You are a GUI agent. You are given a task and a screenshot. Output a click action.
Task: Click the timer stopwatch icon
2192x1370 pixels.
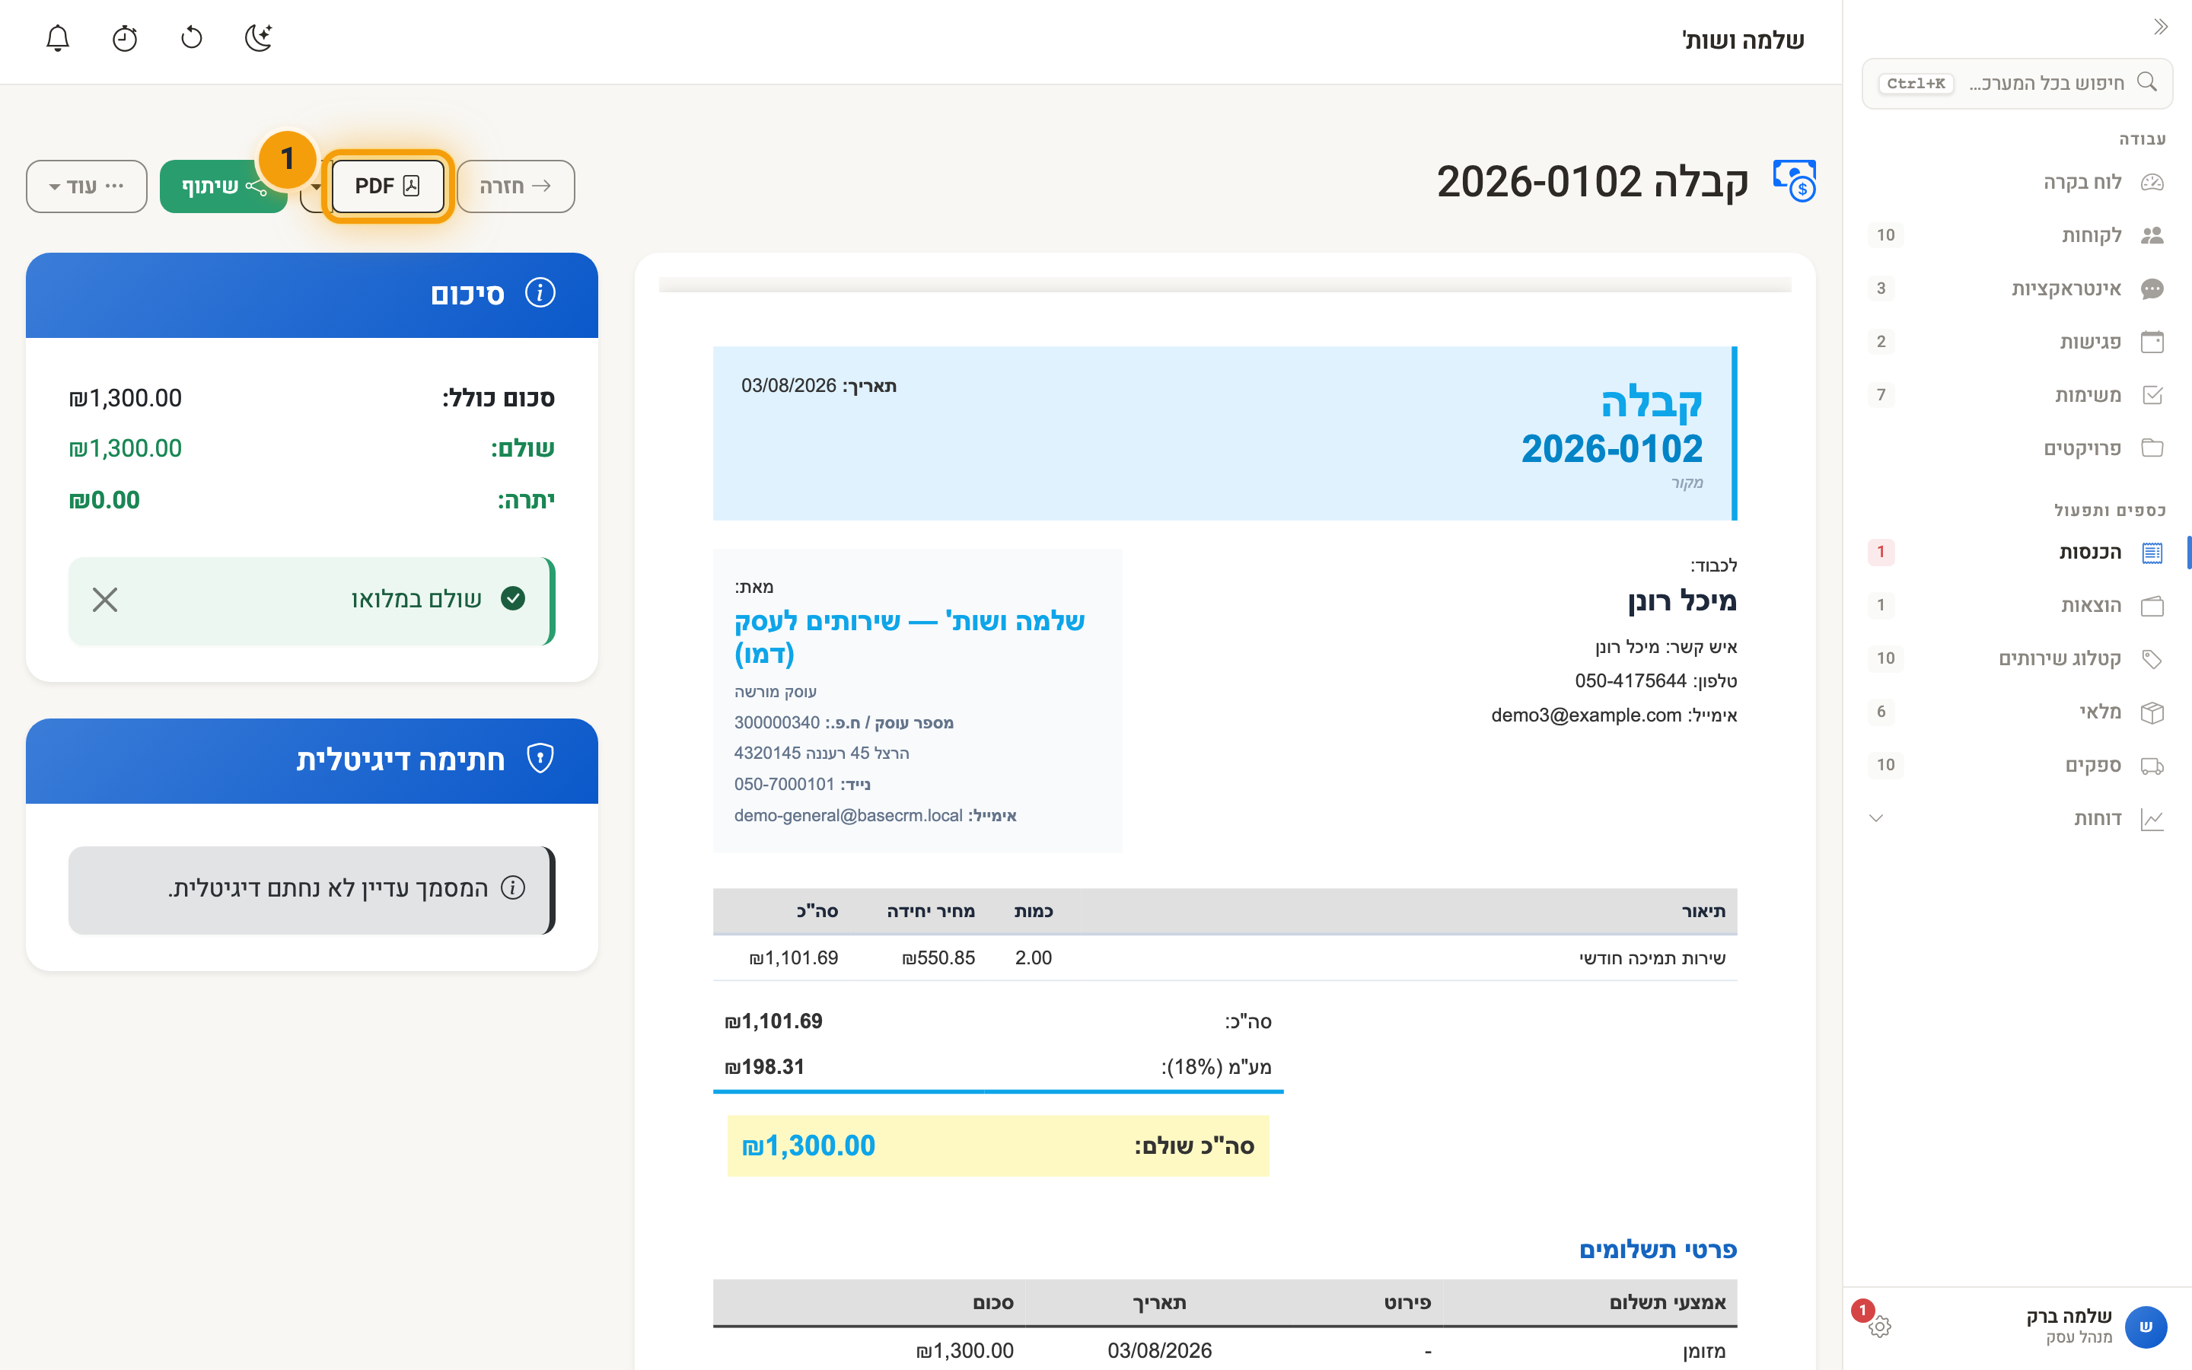[124, 38]
